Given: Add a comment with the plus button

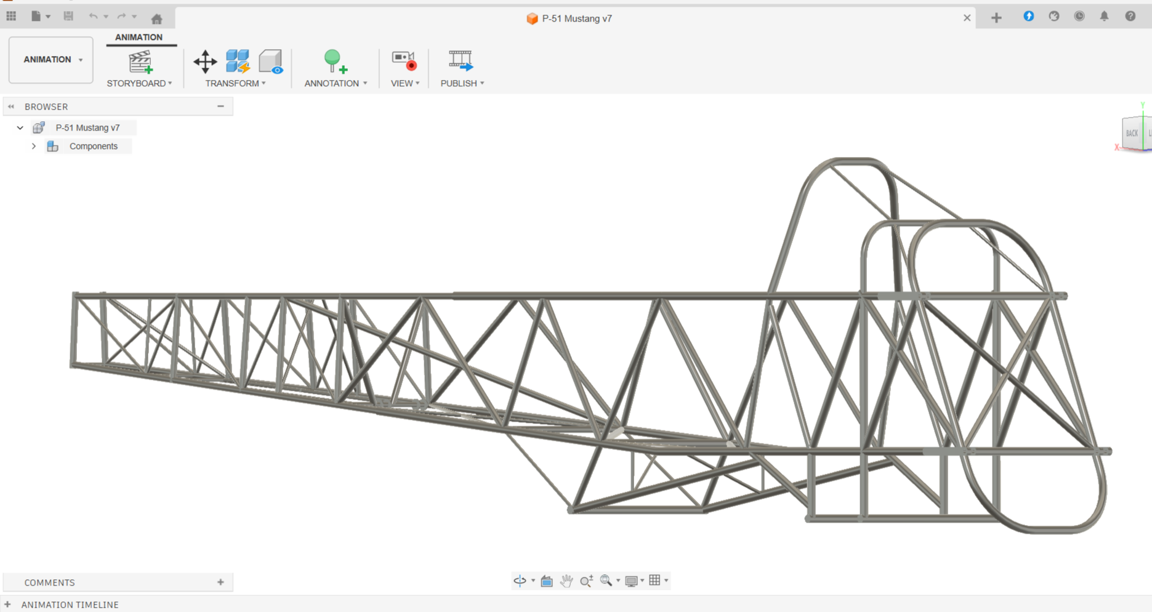Looking at the screenshot, I should [220, 582].
